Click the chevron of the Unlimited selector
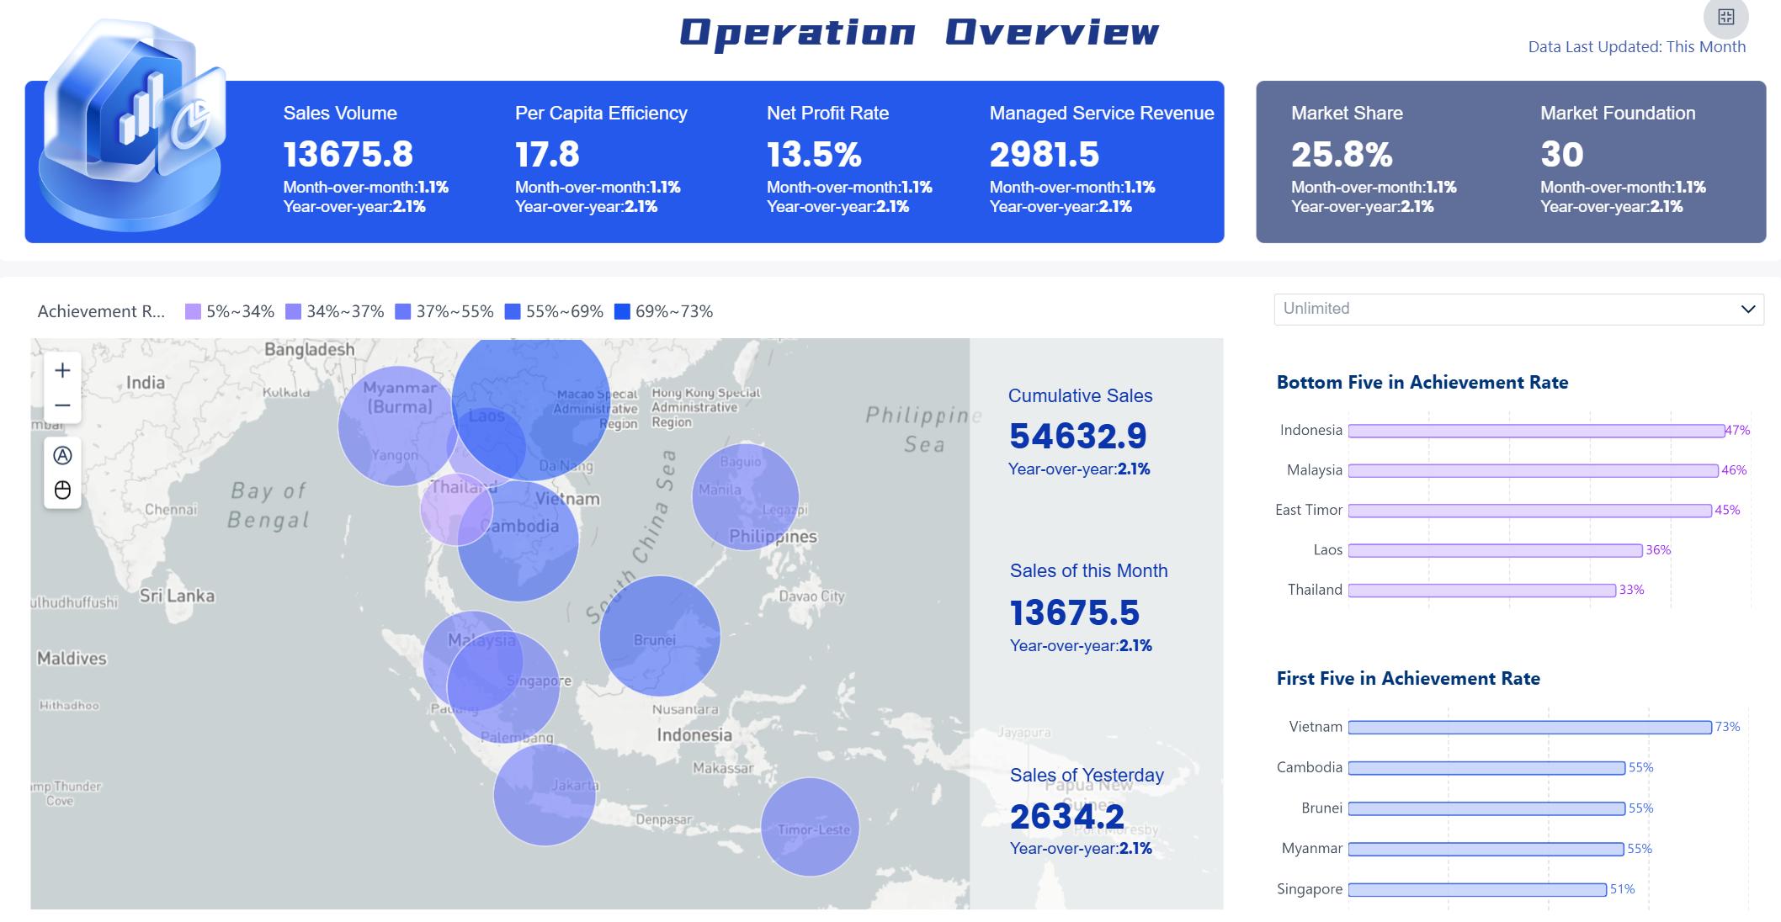This screenshot has height=922, width=1781. tap(1746, 309)
